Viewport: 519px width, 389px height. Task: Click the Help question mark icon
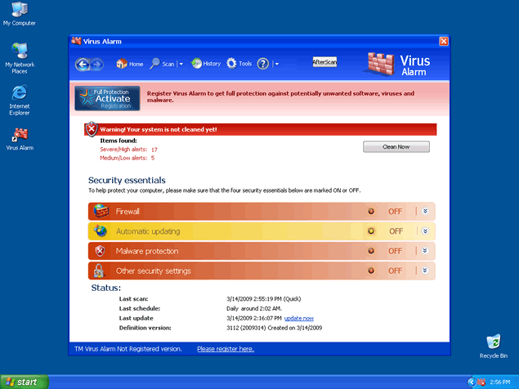263,64
